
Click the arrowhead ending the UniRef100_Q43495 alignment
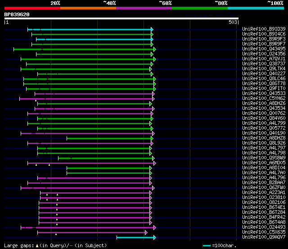tap(155, 49)
